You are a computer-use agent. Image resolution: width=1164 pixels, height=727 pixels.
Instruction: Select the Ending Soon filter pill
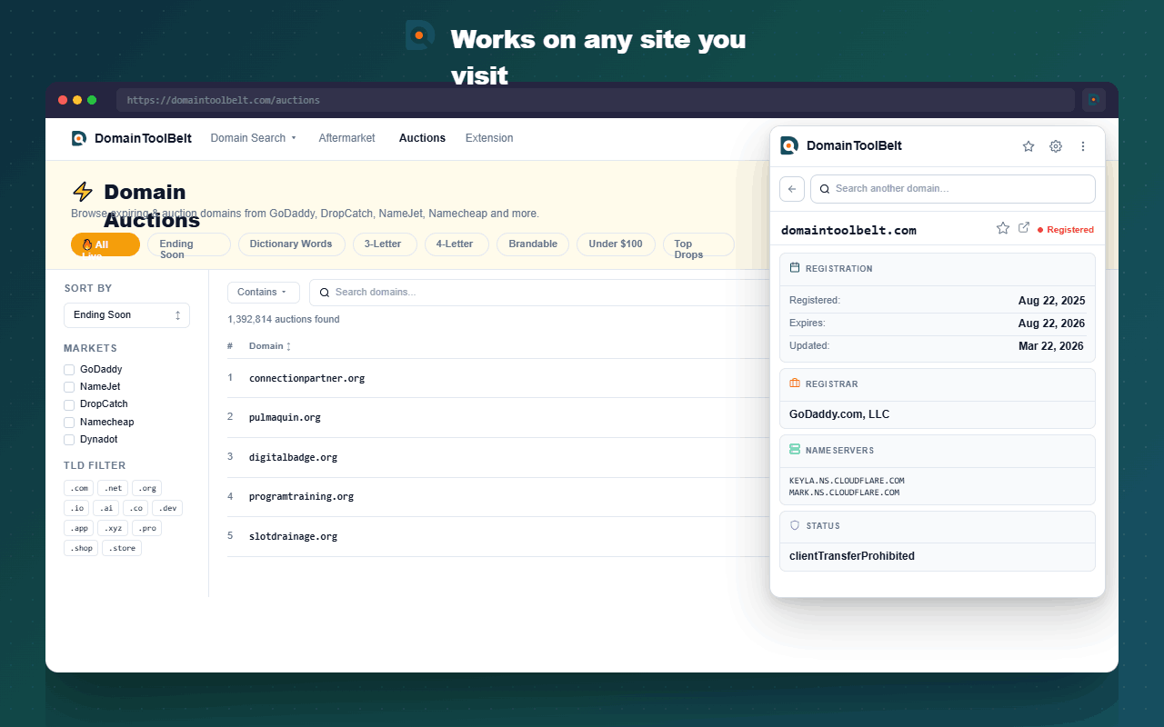click(189, 244)
